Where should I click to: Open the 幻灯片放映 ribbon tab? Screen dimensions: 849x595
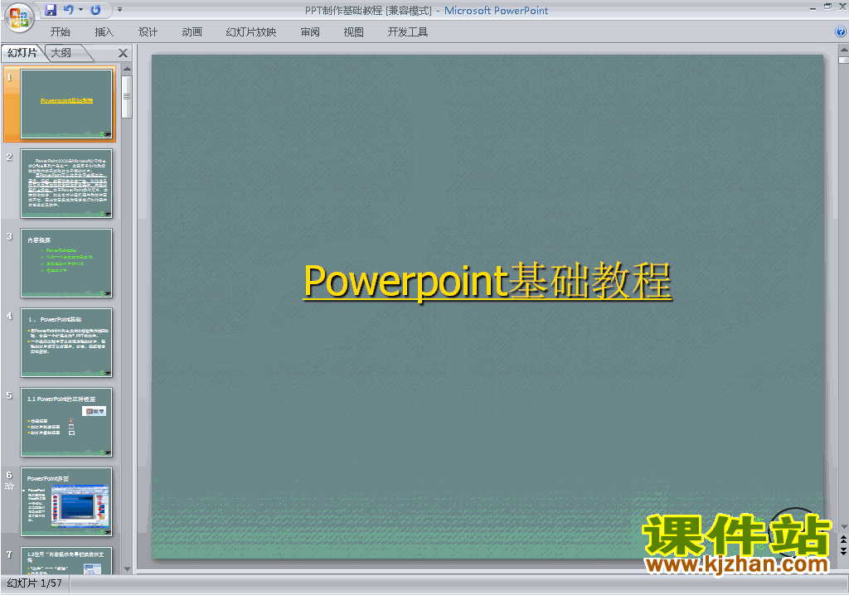coord(250,32)
